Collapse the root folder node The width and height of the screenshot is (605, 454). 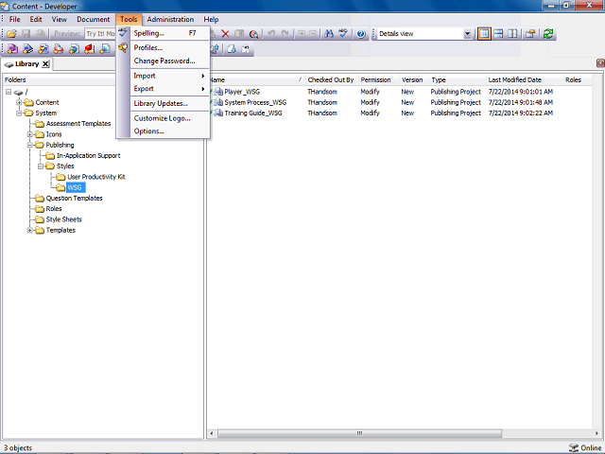tap(9, 92)
